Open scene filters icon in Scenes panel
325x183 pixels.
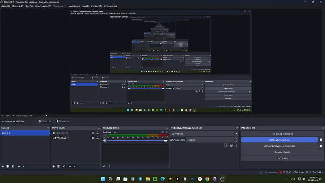[13, 166]
